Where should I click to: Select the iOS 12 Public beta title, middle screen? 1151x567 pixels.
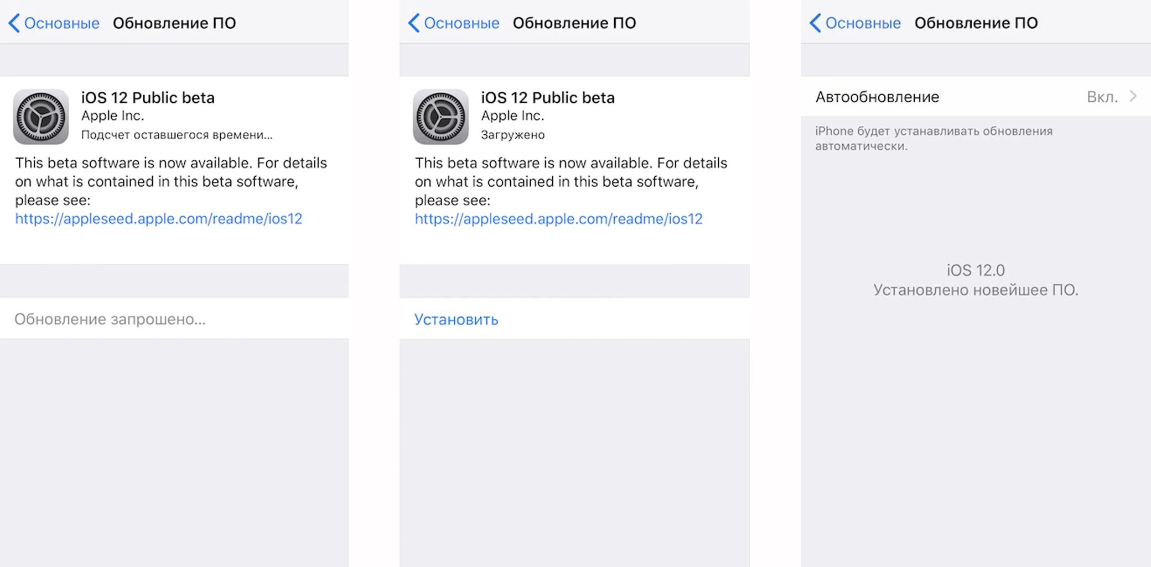tap(548, 98)
